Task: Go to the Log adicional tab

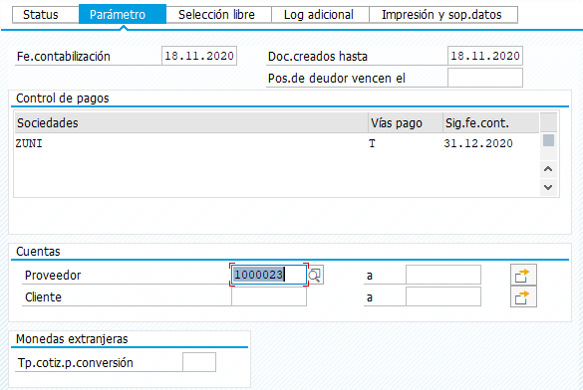Action: [320, 15]
